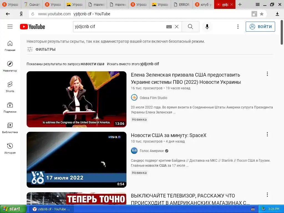
Task: Open the Windows start menu
Action: [13, 209]
